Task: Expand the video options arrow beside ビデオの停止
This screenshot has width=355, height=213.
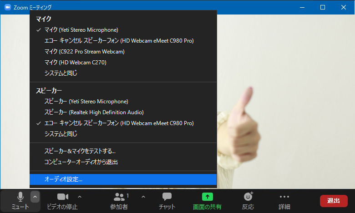Action: point(80,197)
